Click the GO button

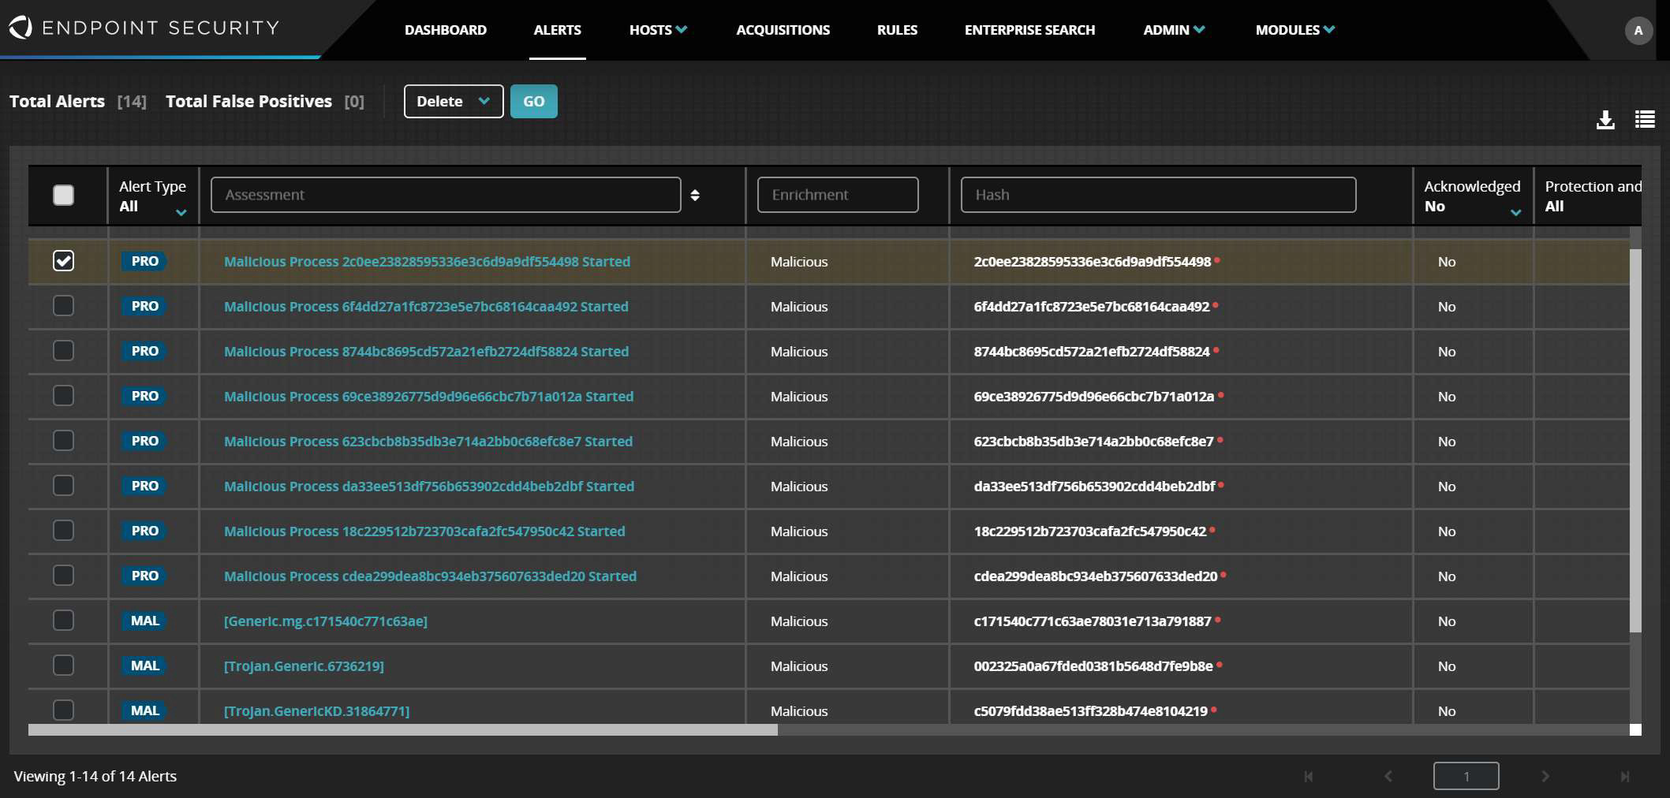pos(534,102)
